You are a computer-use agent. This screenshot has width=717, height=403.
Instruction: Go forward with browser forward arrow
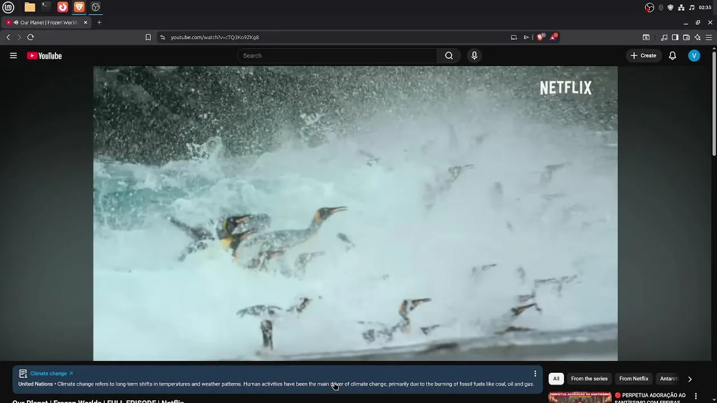point(19,38)
